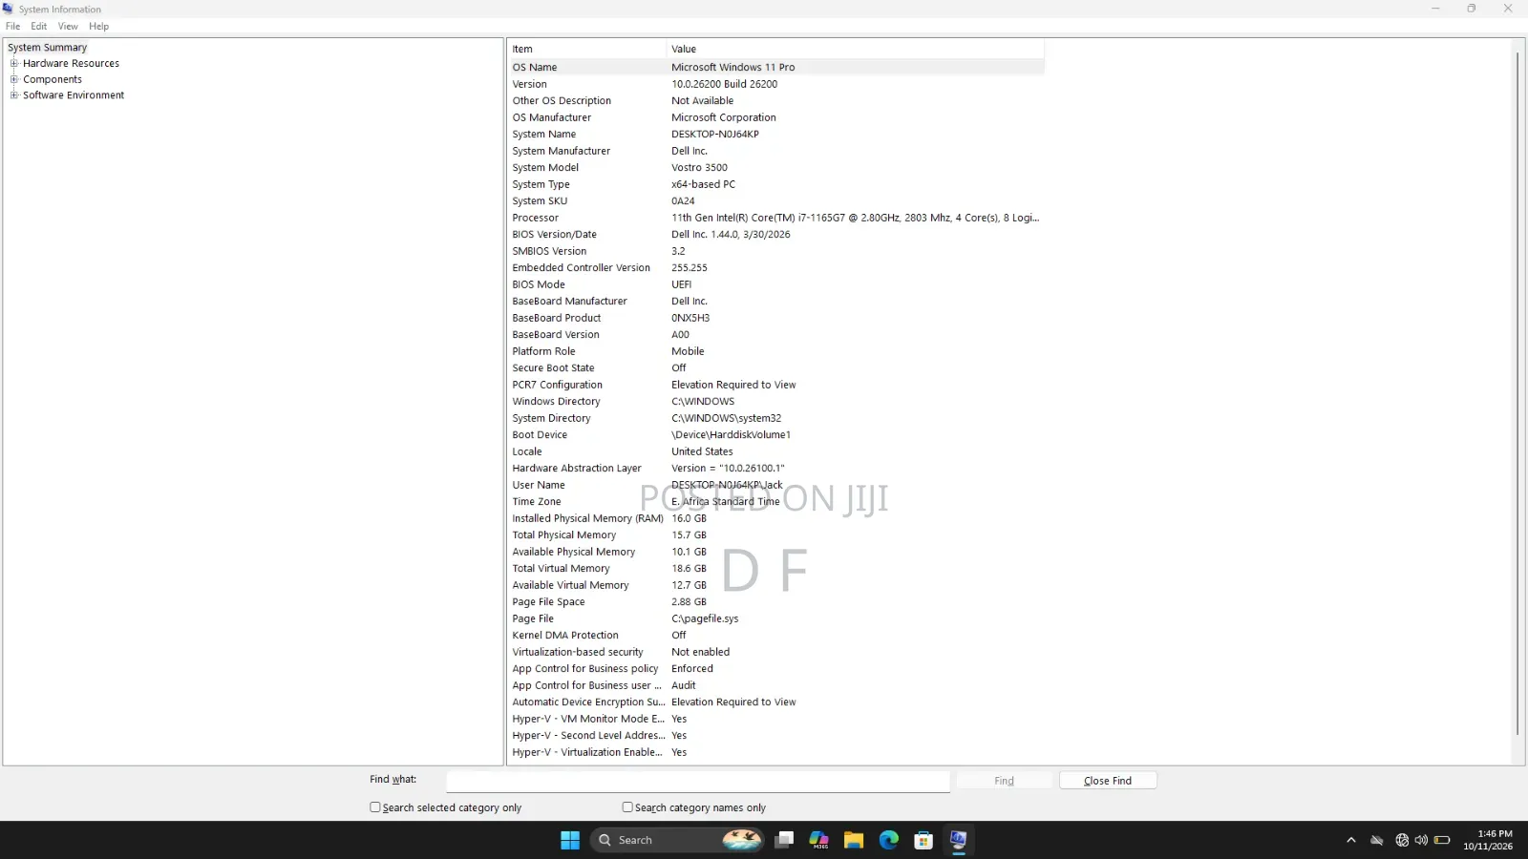Screen dimensions: 1528x859
Task: Click the Close Find button
Action: [x=1108, y=781]
